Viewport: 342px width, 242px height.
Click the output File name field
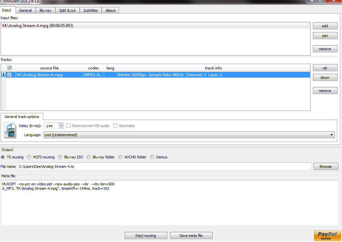[x=165, y=167]
